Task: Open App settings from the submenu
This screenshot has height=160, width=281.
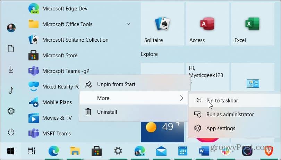Action: (x=220, y=128)
